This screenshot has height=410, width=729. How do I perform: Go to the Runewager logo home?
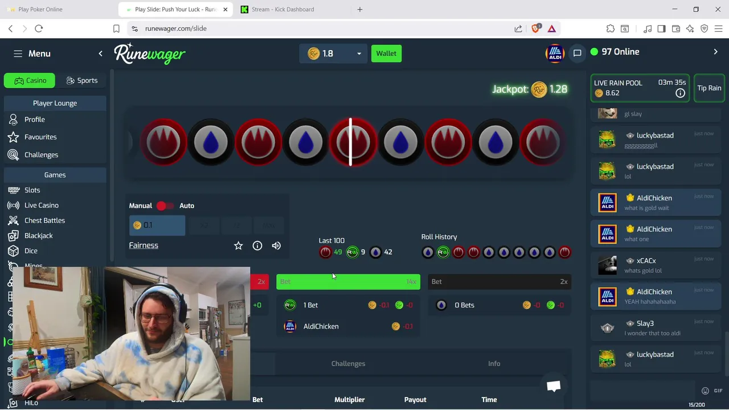click(x=150, y=54)
